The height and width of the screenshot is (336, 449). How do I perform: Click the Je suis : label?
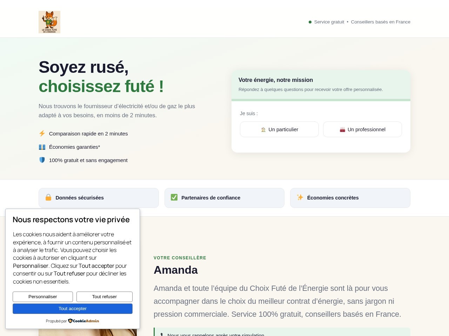(x=249, y=113)
